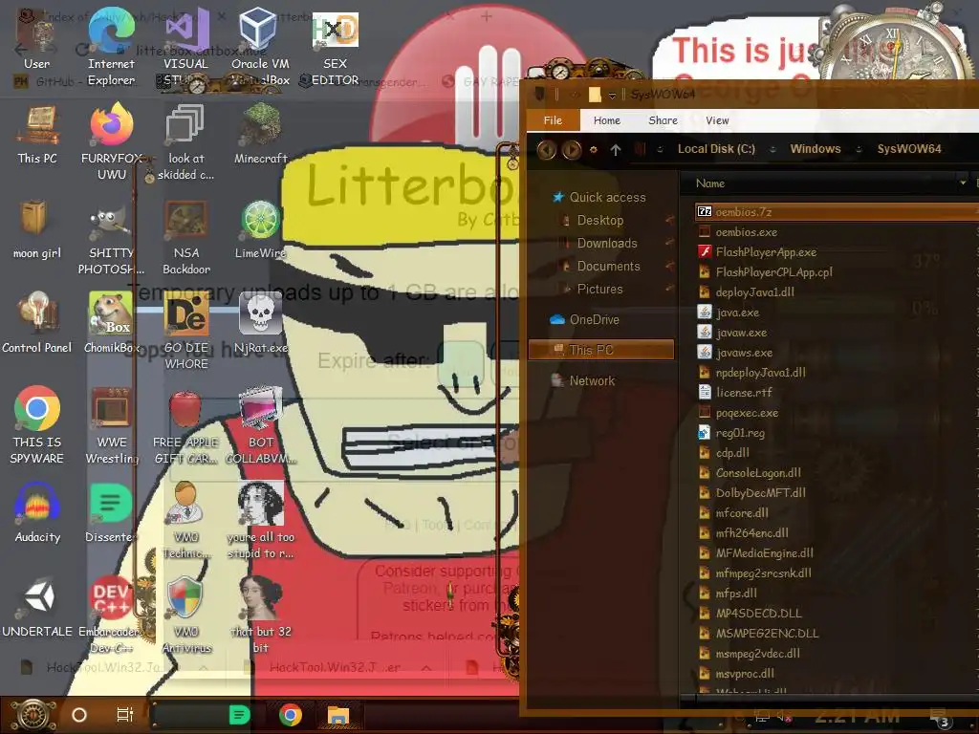Screen dimensions: 979x734
Task: Open FURRYFOX UWU Firefox icon
Action: [112, 141]
